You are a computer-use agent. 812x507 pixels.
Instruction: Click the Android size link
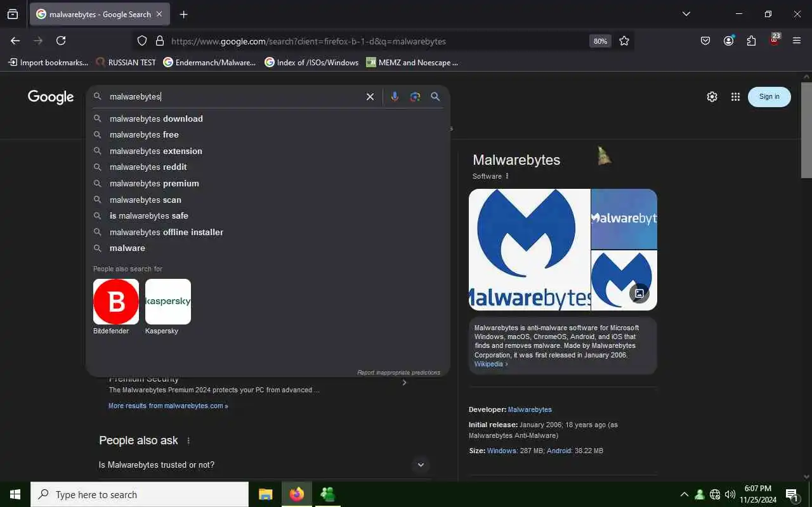(x=559, y=451)
